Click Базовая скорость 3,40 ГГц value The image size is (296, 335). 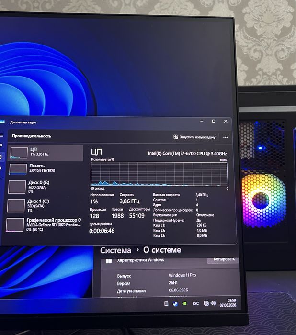click(202, 195)
